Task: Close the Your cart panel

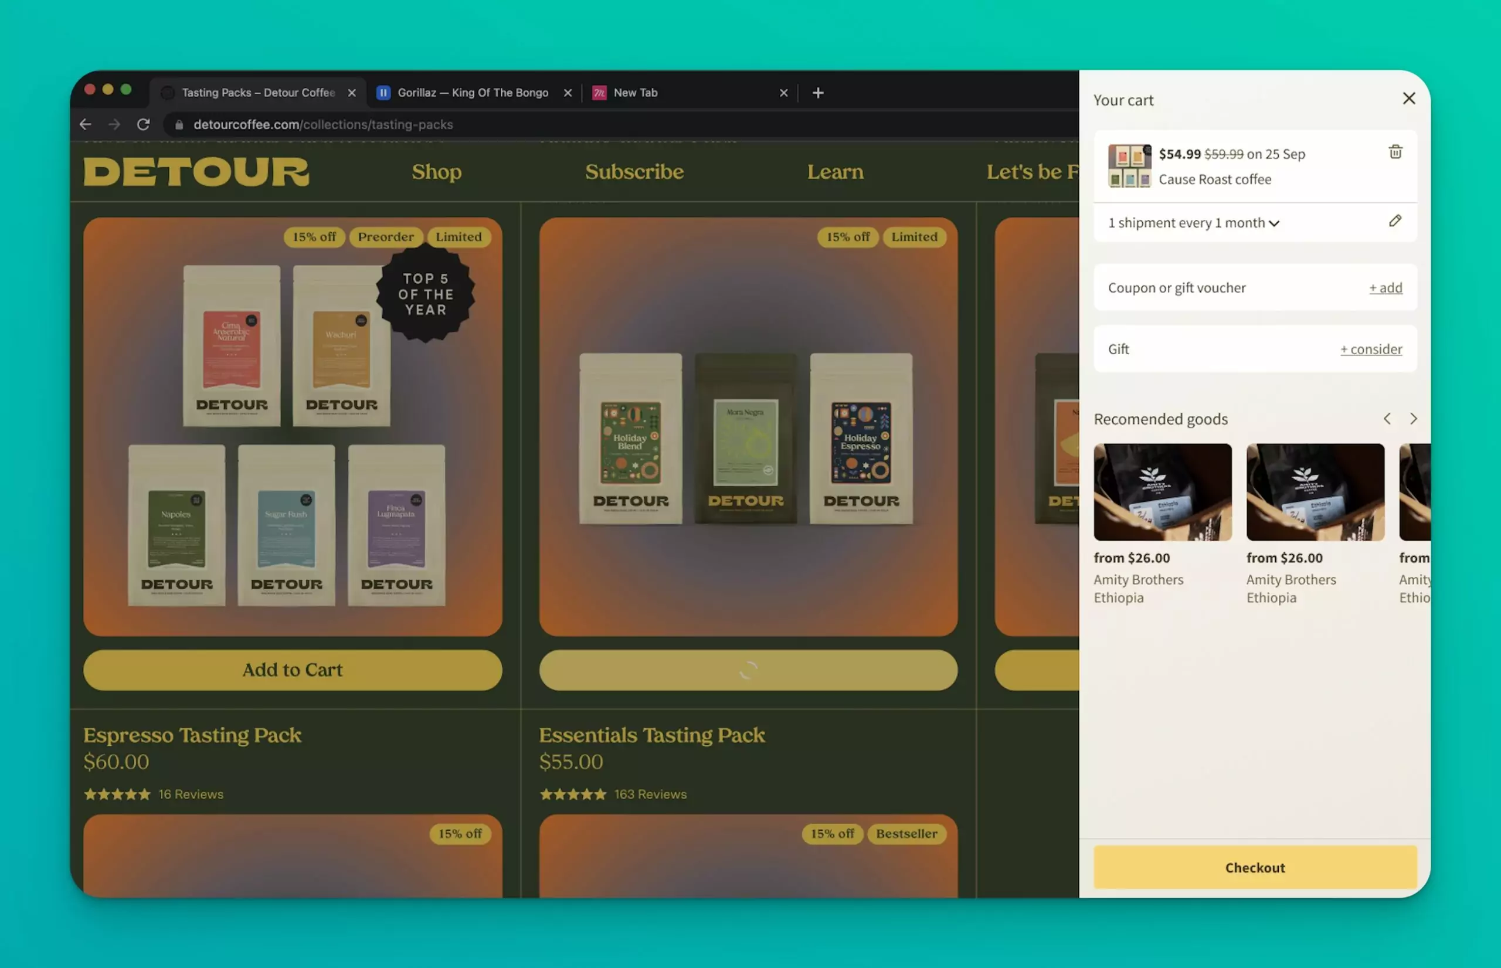Action: pos(1408,99)
